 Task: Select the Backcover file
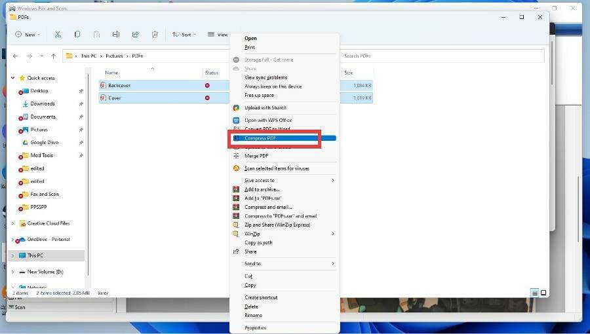119,85
